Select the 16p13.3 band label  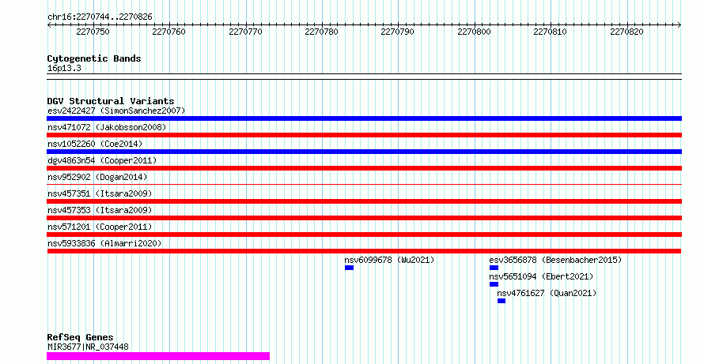(64, 69)
